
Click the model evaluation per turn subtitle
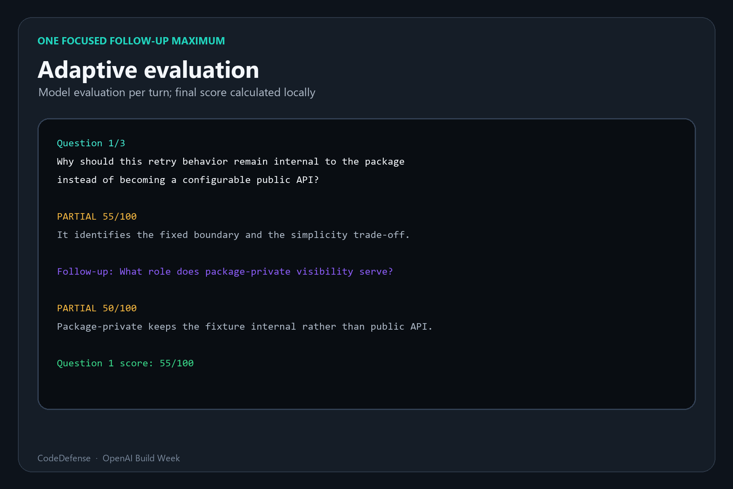pos(177,93)
